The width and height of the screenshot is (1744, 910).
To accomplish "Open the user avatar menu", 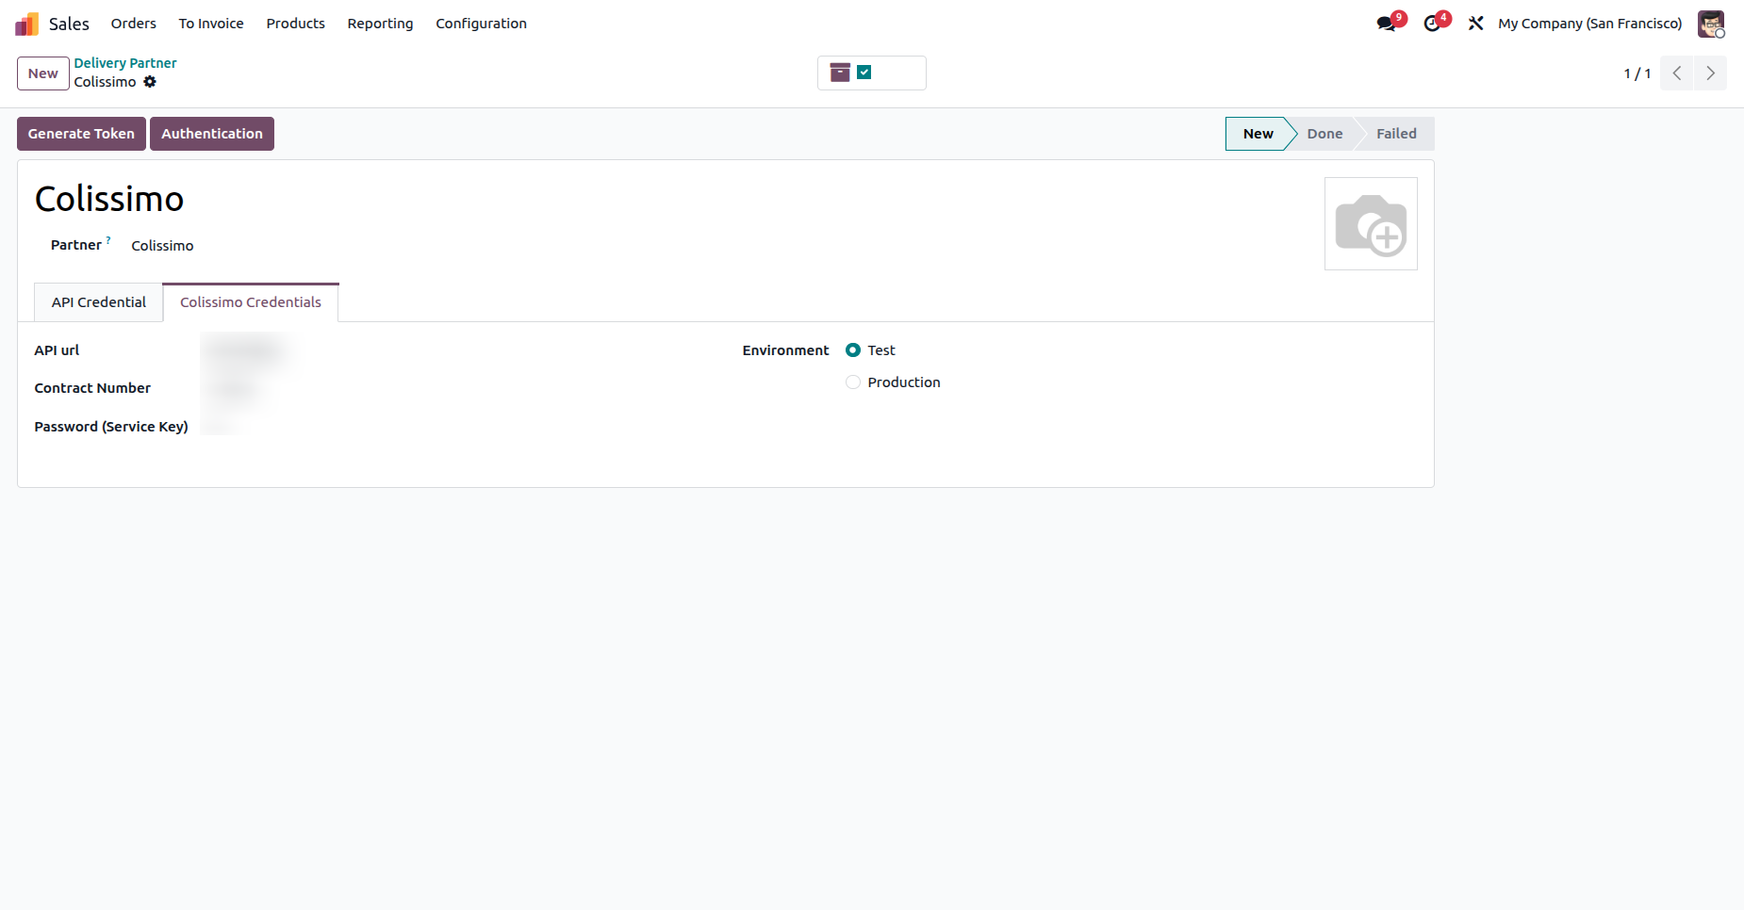I will [x=1711, y=24].
